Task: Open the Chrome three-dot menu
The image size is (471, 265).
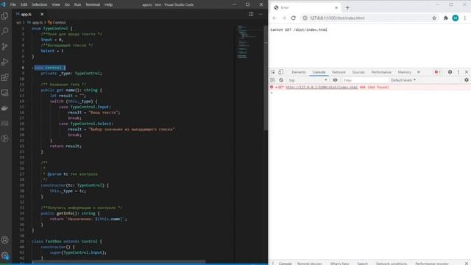Action: 464,18
